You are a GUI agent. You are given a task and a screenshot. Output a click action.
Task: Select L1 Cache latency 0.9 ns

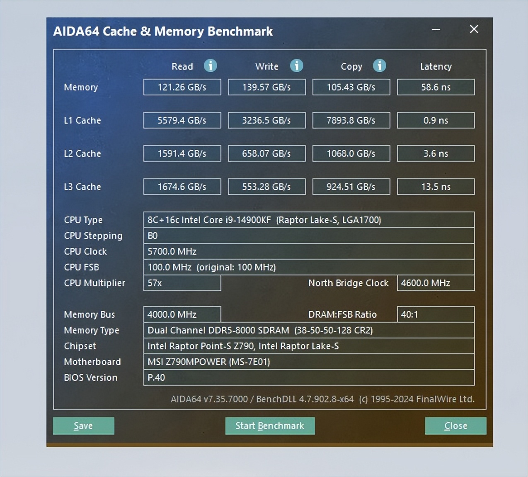pyautogui.click(x=436, y=120)
